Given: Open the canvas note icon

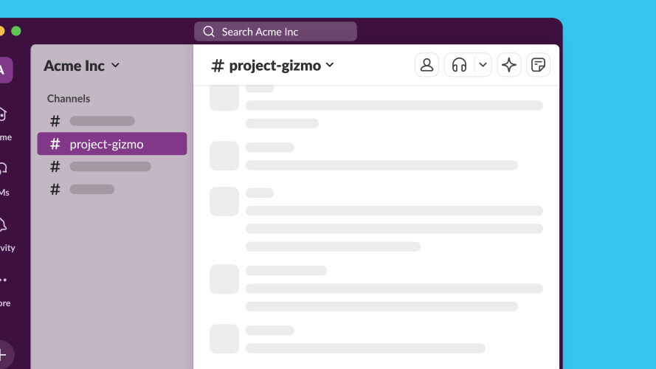Looking at the screenshot, I should [538, 65].
